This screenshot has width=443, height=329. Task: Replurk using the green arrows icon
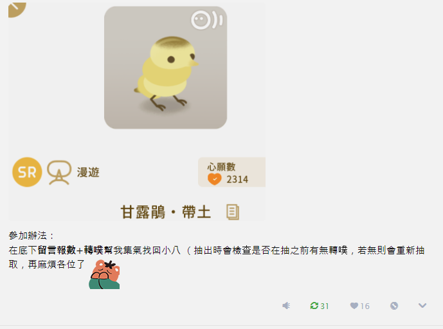tap(314, 306)
